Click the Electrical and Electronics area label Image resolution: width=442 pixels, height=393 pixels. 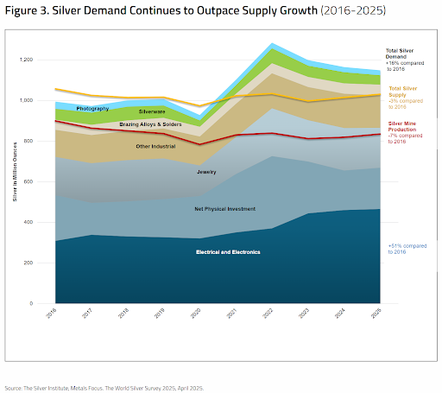click(x=228, y=252)
